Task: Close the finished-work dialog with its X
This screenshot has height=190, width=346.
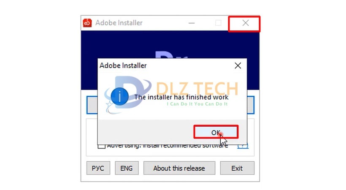Action: point(238,65)
